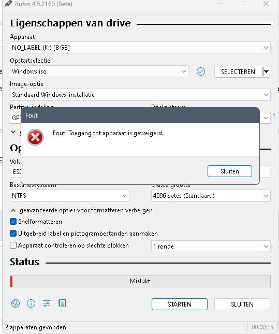The height and width of the screenshot is (334, 279).
Task: Enable Apparaat controleren op slechte blokken
Action: tap(13, 245)
